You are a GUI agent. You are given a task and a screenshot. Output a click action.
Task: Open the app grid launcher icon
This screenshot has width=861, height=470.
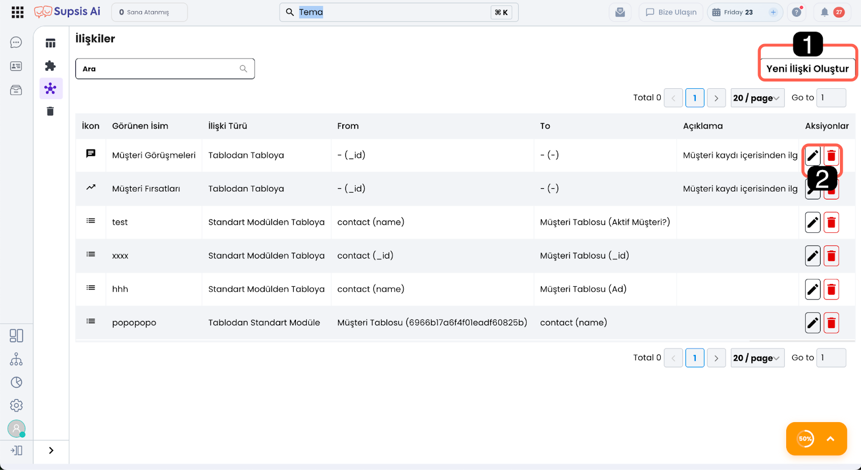pyautogui.click(x=17, y=12)
